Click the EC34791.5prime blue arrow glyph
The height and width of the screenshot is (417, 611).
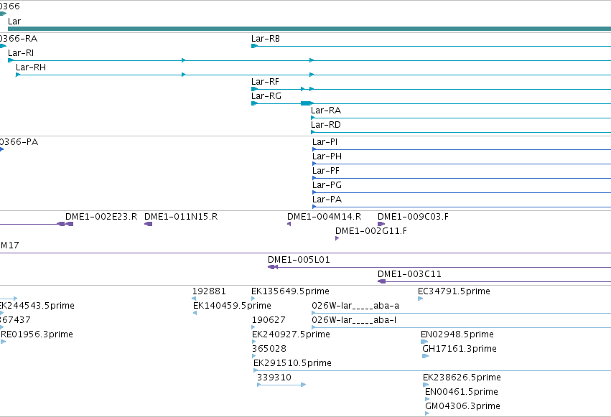click(421, 299)
